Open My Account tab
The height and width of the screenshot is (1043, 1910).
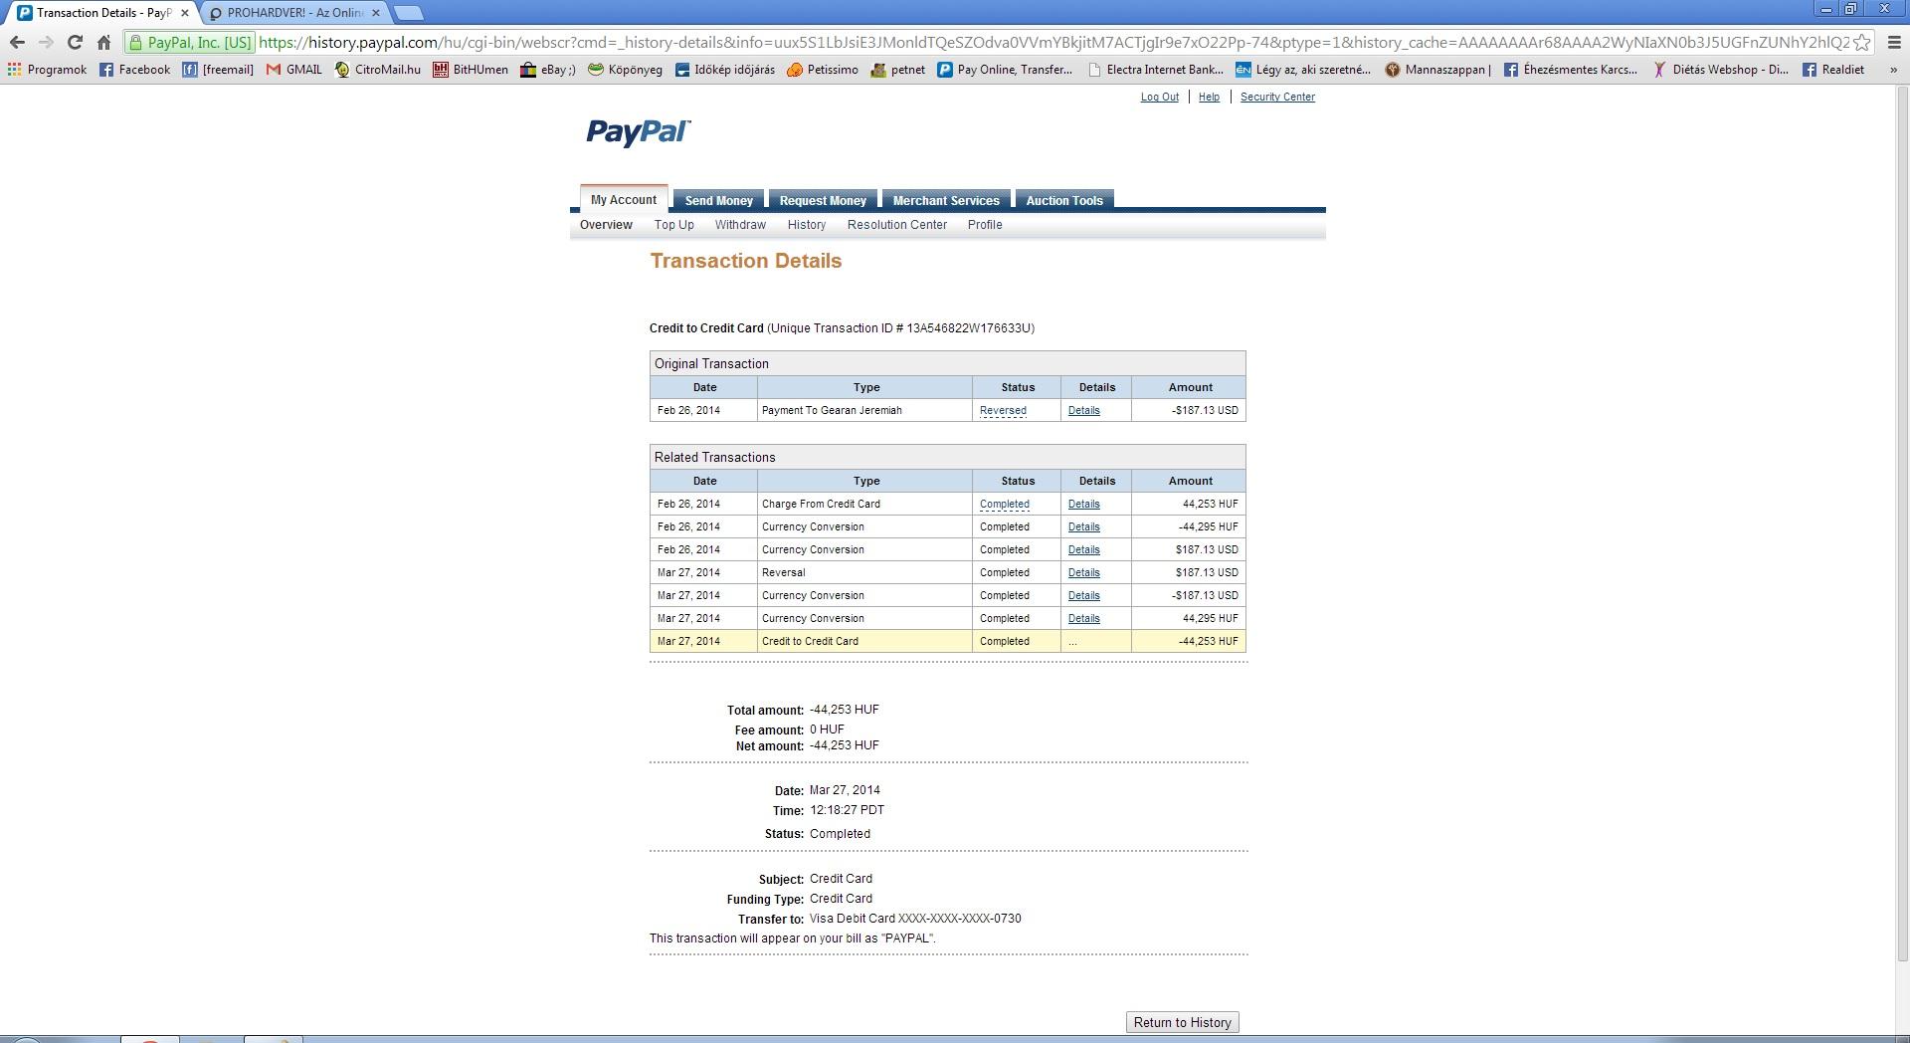point(624,199)
